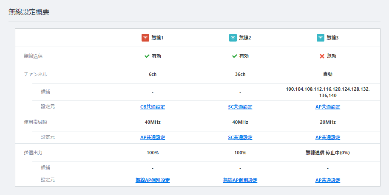This screenshot has width=389, height=195.
Task: Click the 無線3 column header text
Action: (x=332, y=38)
